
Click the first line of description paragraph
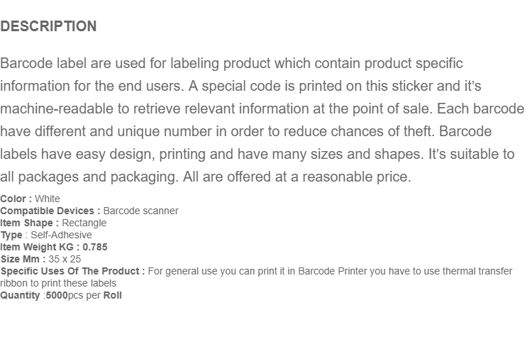231,64
